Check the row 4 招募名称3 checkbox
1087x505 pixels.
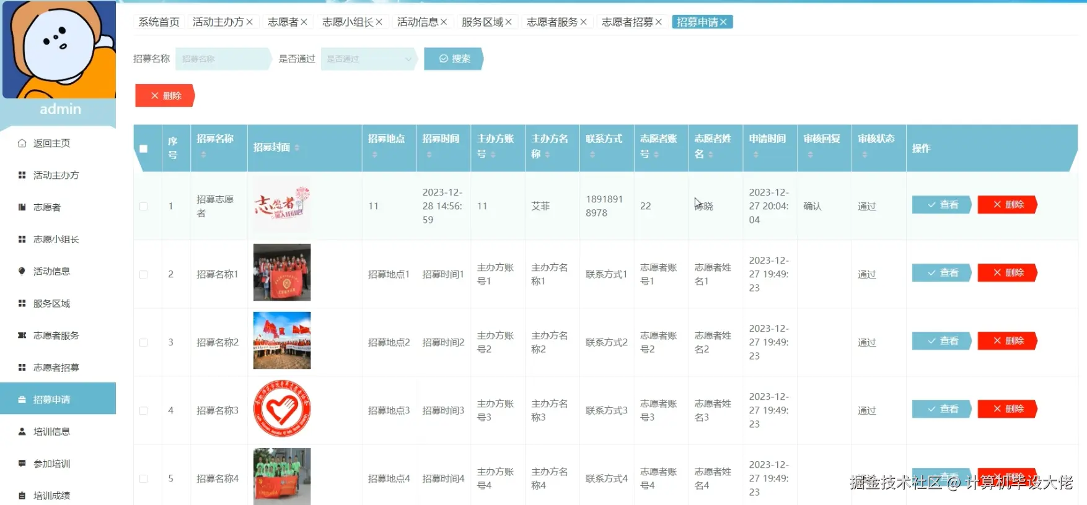point(144,410)
